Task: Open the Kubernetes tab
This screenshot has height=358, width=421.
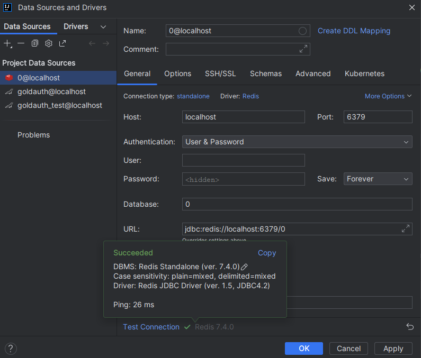Action: [365, 74]
